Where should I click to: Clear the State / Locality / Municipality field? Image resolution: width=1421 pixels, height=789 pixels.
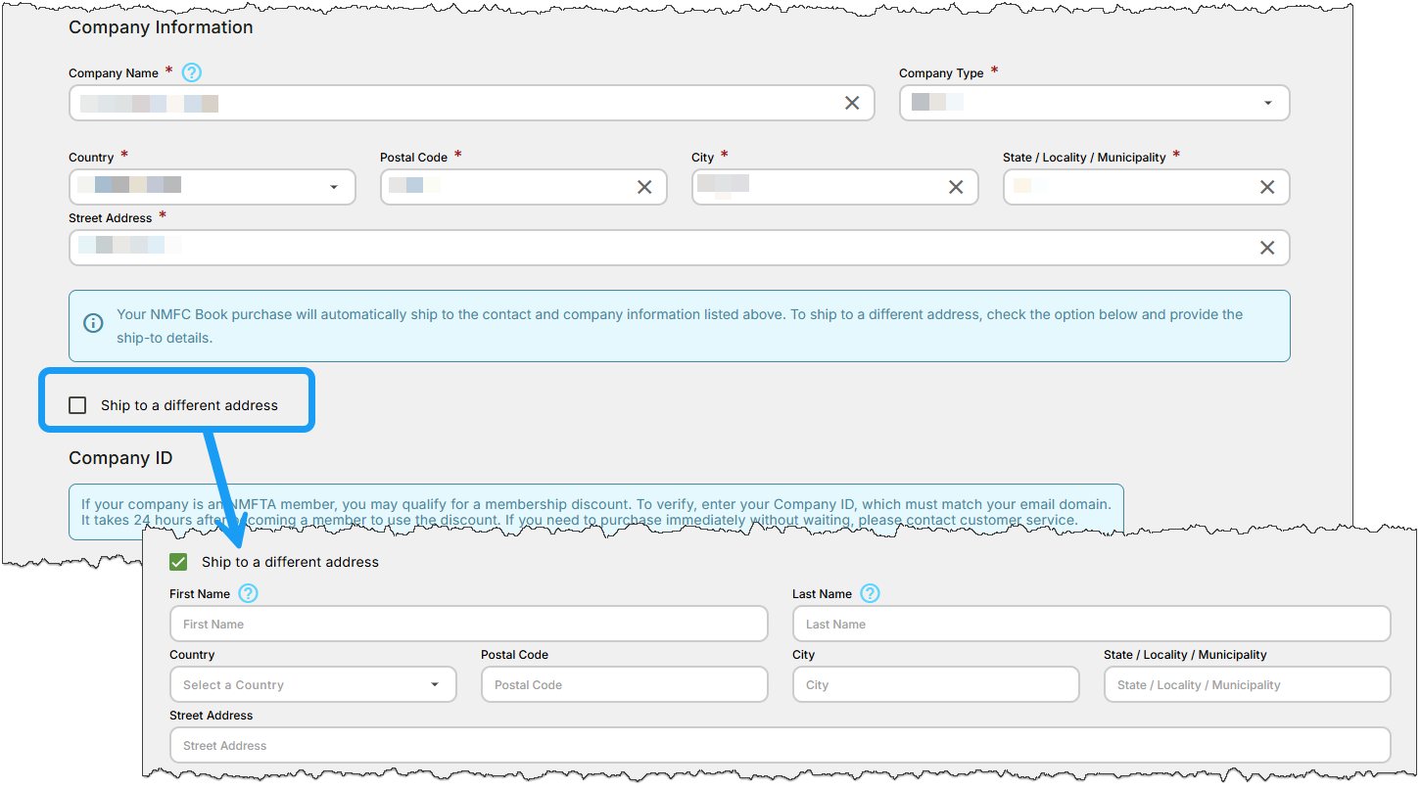click(x=1267, y=187)
